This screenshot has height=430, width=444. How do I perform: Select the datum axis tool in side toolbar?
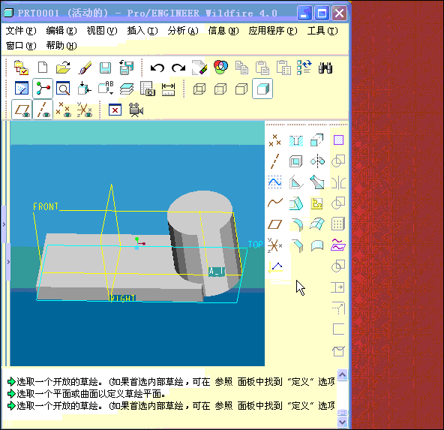pos(274,161)
